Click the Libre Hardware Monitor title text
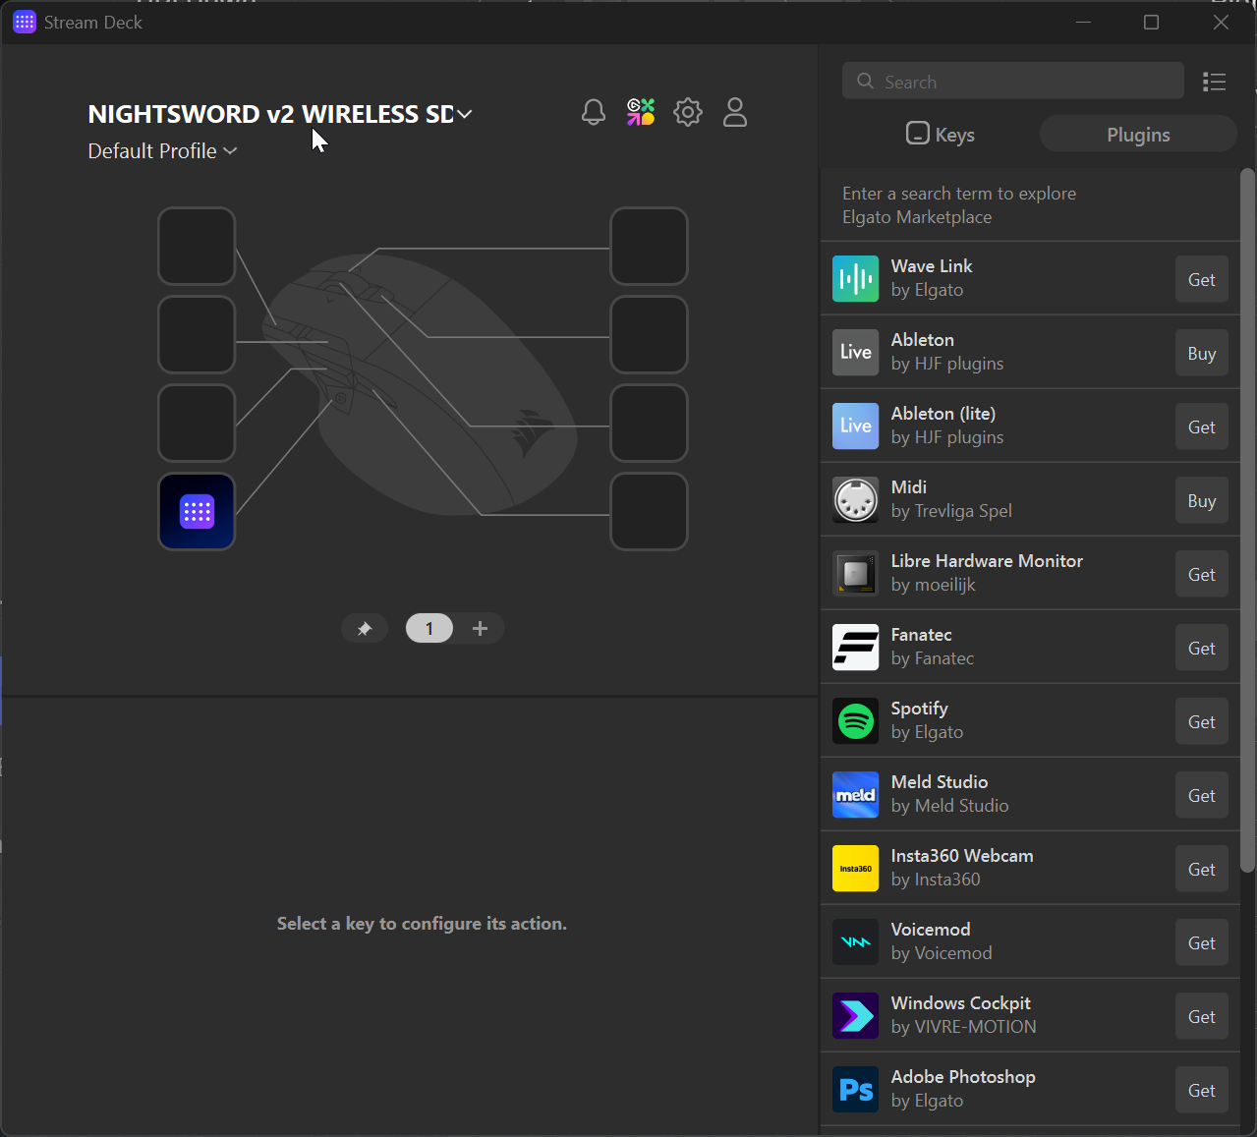 point(987,561)
